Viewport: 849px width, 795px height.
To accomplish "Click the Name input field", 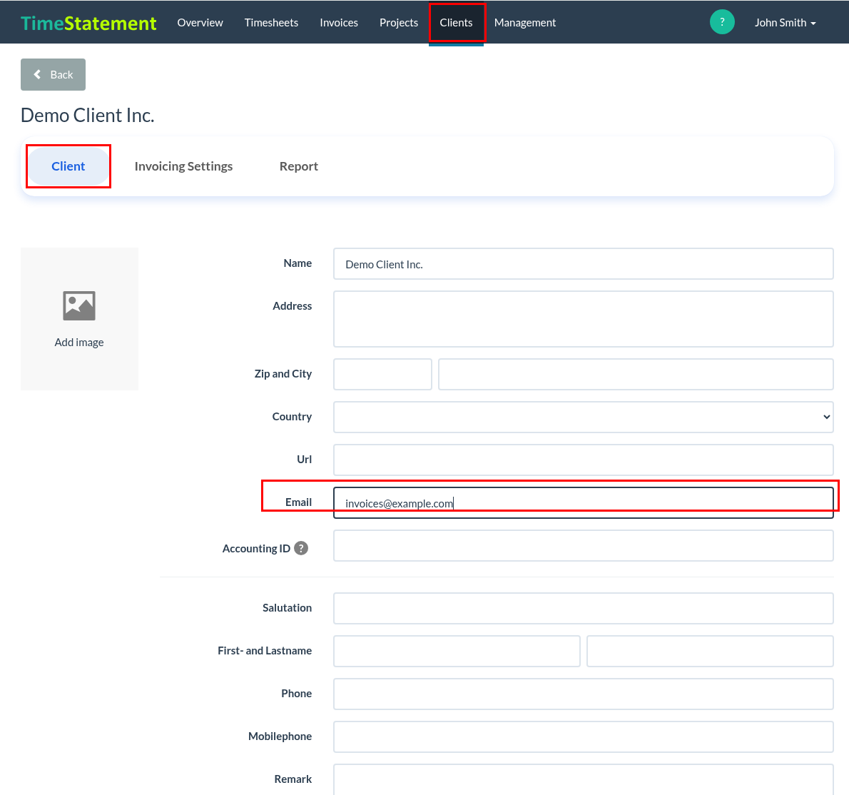I will [x=583, y=264].
